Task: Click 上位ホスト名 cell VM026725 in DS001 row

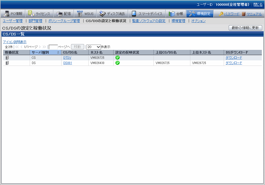Action: [199, 63]
